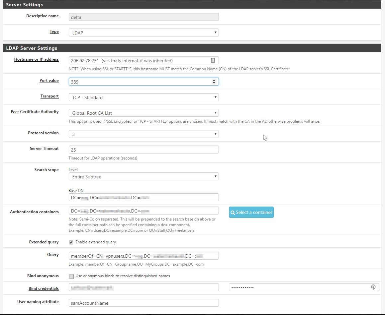Click the Descriptive name field containing delta
This screenshot has height=315, width=385.
click(144, 17)
